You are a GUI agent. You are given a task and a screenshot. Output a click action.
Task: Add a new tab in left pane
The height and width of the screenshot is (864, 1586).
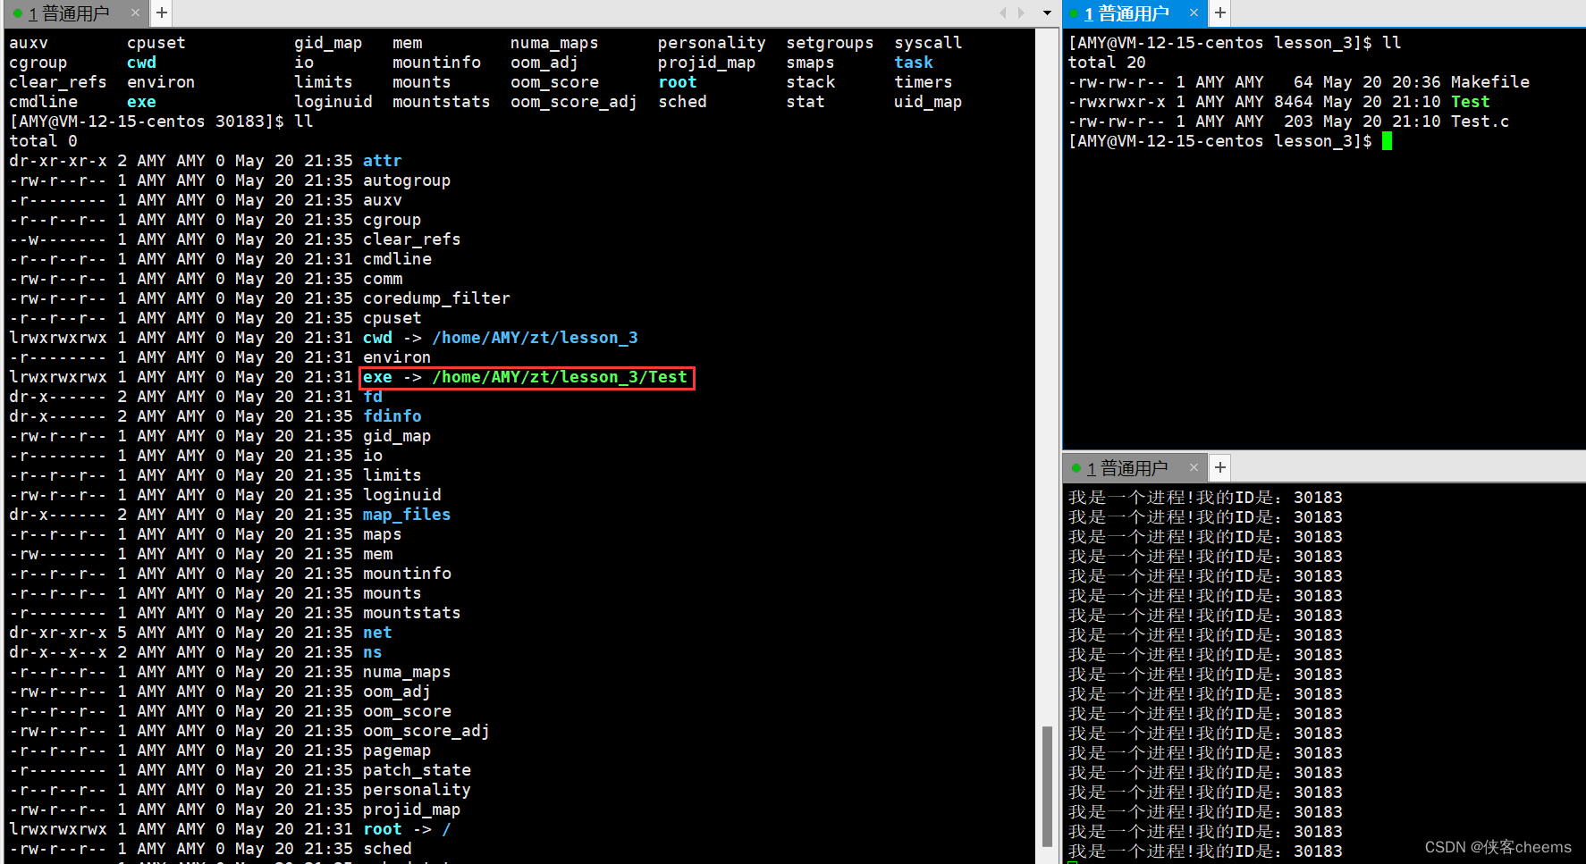click(162, 13)
